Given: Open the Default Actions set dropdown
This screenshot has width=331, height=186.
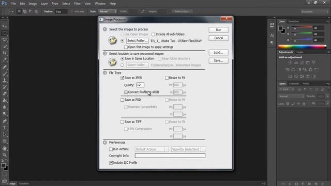Looking at the screenshot, I should click(x=152, y=149).
